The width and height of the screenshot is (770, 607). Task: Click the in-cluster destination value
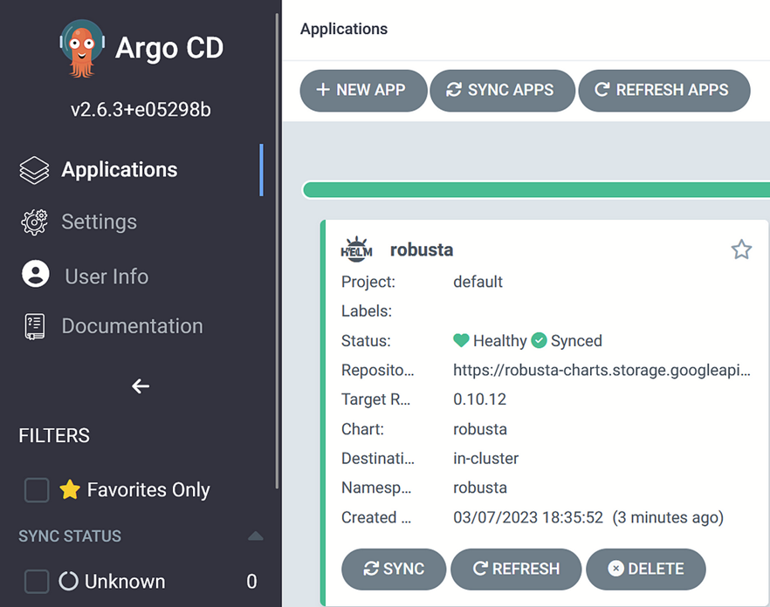(x=485, y=459)
